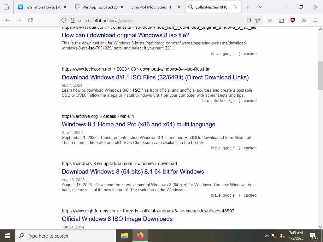Open File Explorer from the taskbar
The image size is (323, 242).
coord(124,236)
